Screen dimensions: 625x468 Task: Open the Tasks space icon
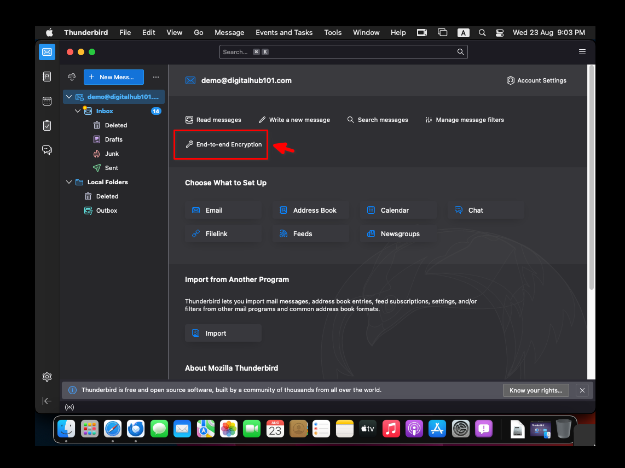47,125
